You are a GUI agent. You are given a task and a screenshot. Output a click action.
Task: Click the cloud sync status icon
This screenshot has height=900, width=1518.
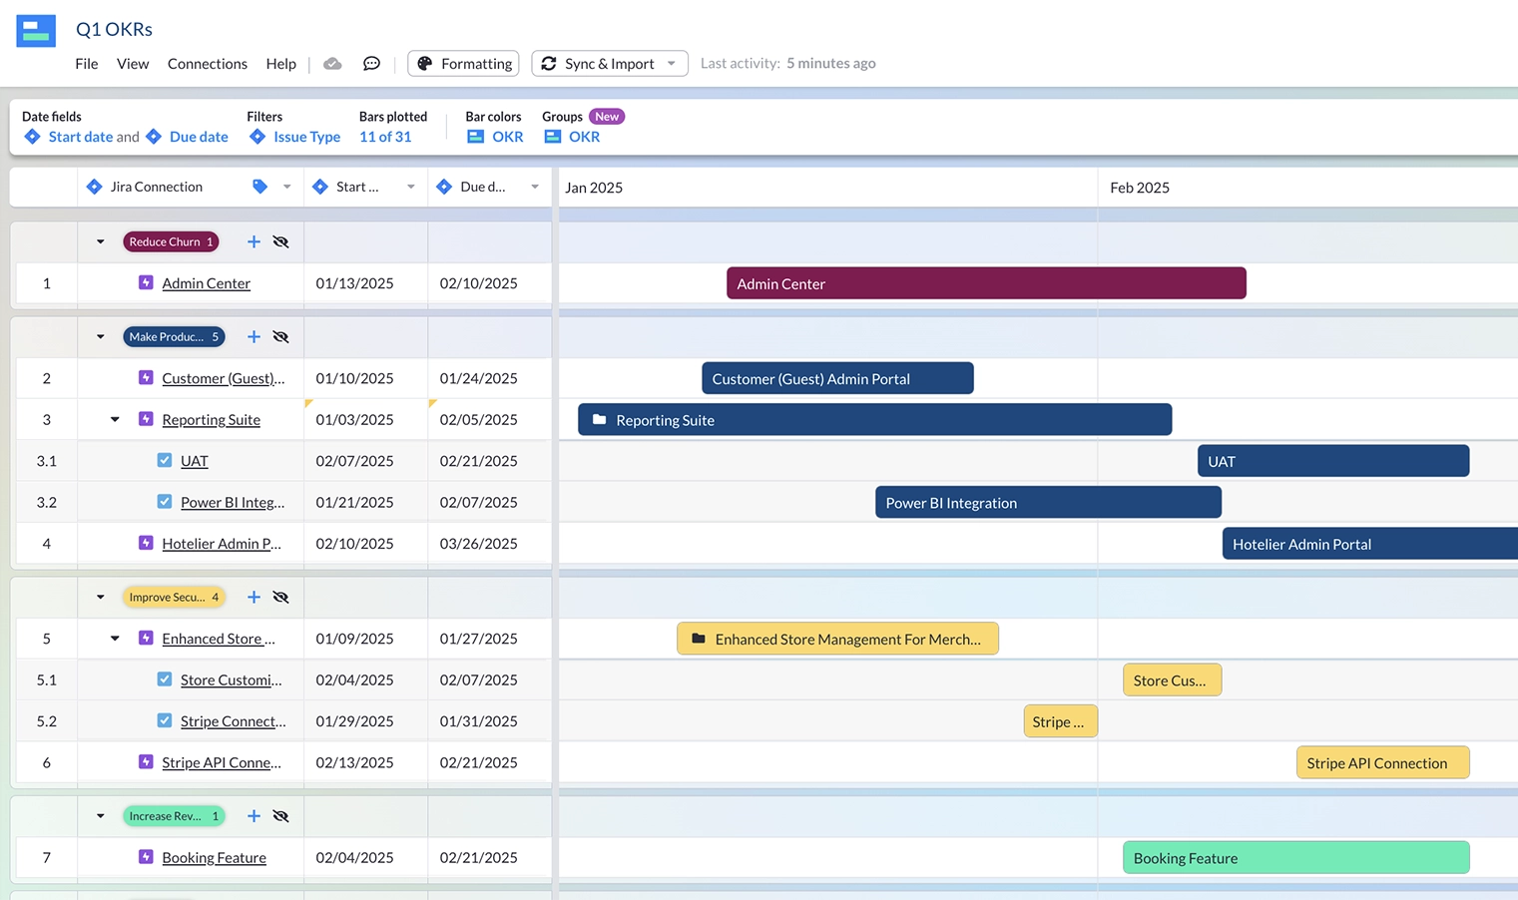[x=332, y=64]
